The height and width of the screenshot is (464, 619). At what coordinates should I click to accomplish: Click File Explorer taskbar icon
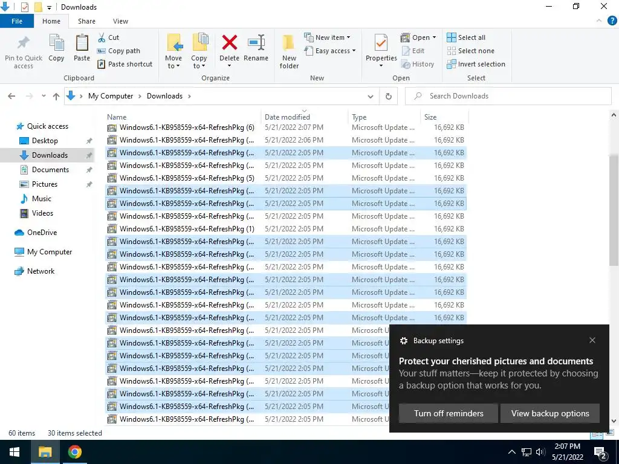coord(45,452)
